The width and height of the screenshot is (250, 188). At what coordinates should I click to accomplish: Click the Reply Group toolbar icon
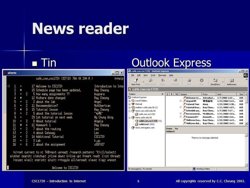(151, 80)
